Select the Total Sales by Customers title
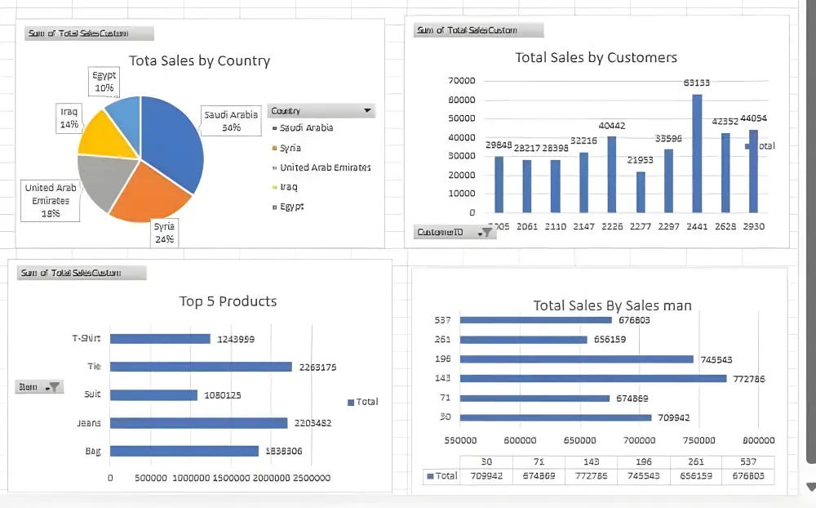The height and width of the screenshot is (508, 816). click(x=596, y=57)
